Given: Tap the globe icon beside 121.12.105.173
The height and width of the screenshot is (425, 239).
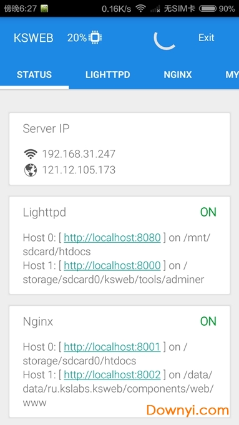Looking at the screenshot, I should (x=31, y=170).
